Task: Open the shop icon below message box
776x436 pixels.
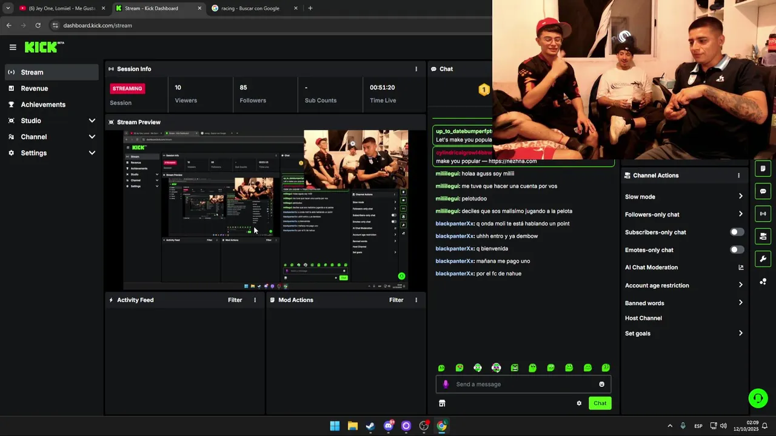Action: [x=442, y=403]
